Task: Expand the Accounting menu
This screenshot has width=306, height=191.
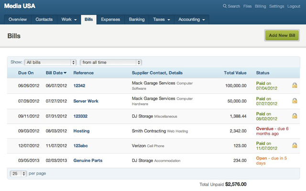Action: click(x=191, y=20)
